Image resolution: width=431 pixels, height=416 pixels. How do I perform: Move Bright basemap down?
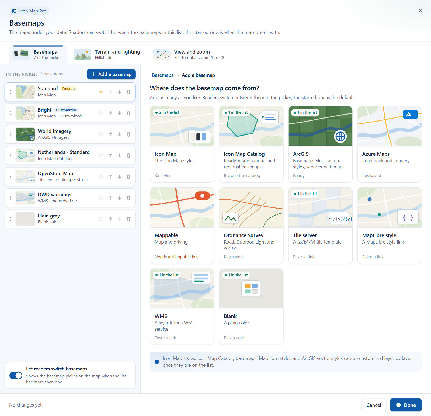[x=119, y=113]
